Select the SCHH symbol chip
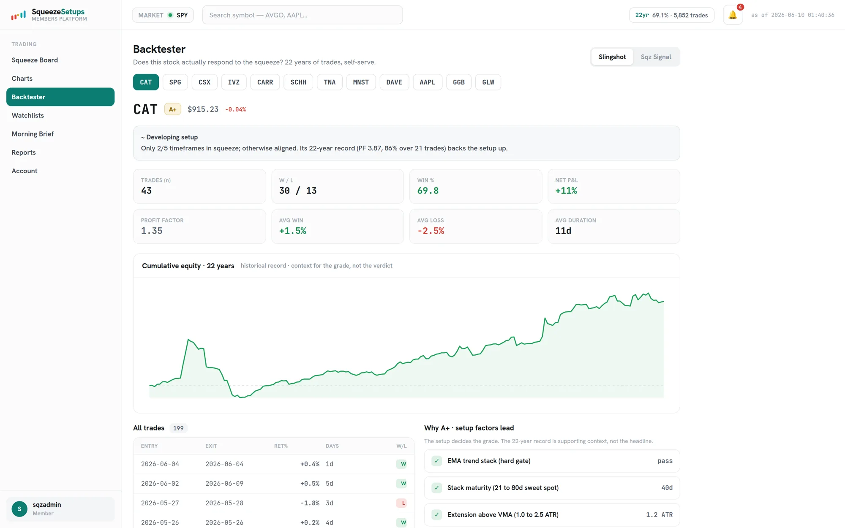845x528 pixels. (298, 82)
